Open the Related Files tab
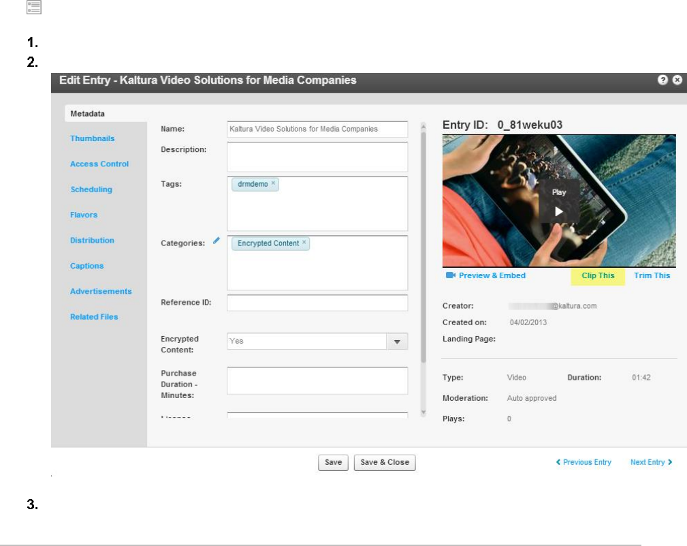Image resolution: width=687 pixels, height=546 pixels. 94,317
